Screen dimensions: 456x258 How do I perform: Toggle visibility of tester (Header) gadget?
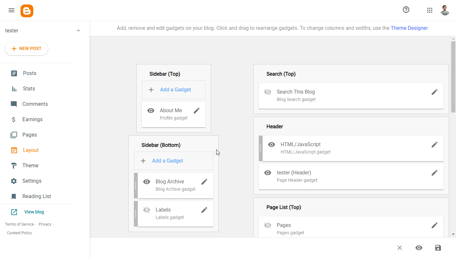pos(268,173)
